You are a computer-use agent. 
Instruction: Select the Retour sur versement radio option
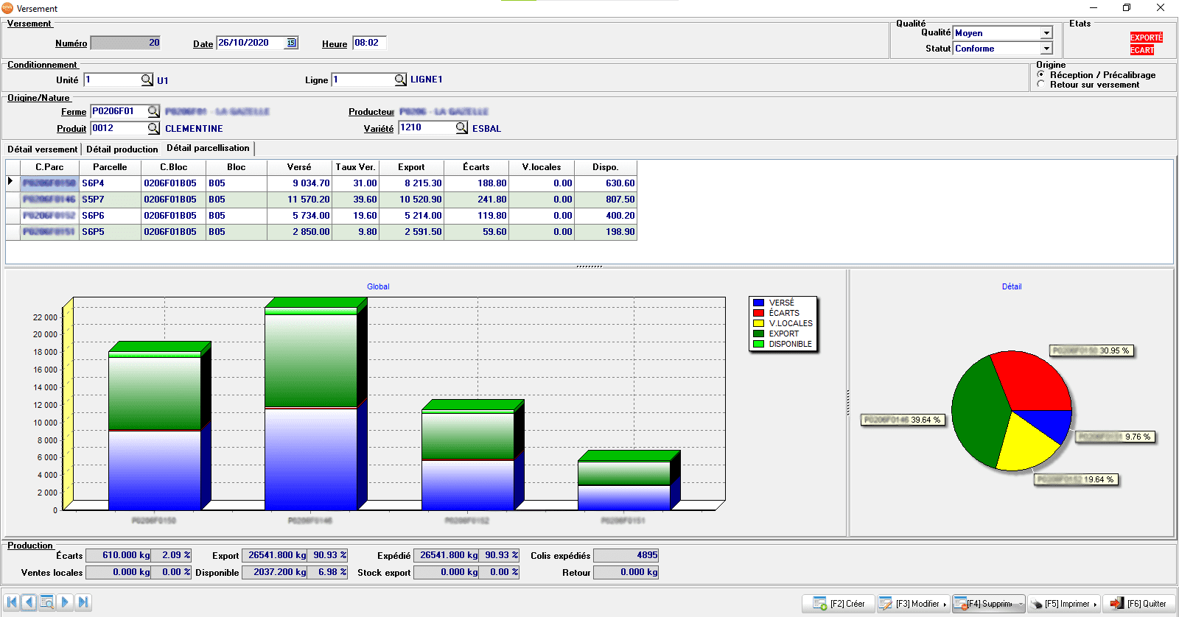tap(1041, 84)
